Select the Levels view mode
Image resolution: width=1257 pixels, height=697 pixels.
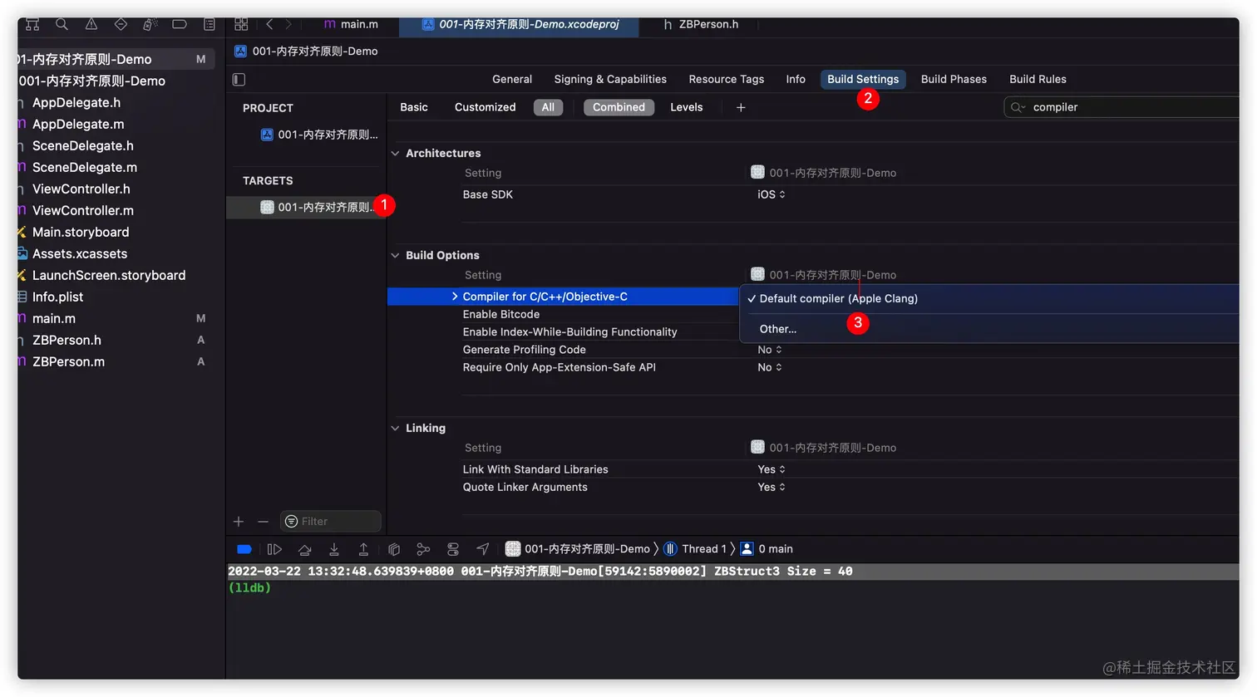click(687, 107)
